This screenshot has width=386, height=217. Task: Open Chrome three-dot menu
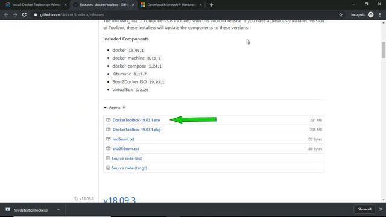click(380, 14)
